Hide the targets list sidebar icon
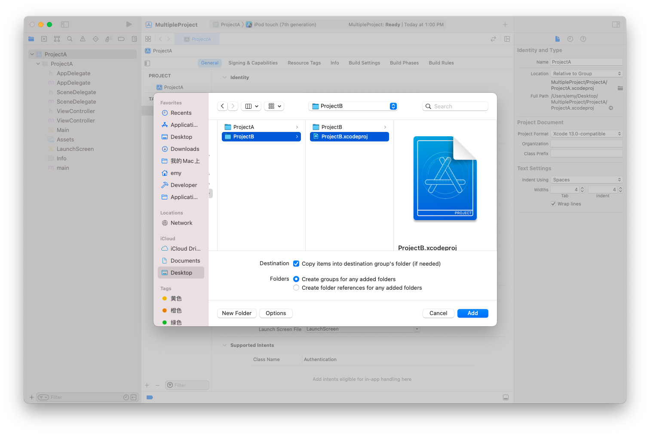 coord(147,63)
